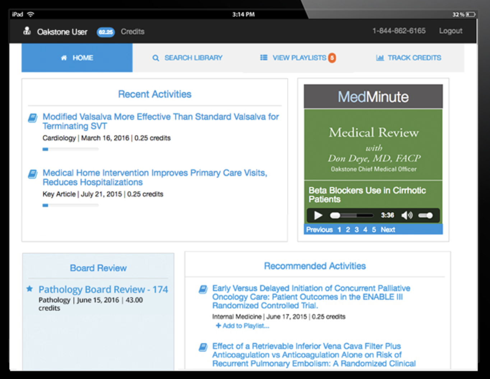This screenshot has height=379, width=490.
Task: Open the VIEW PLAYLISTS tab
Action: pyautogui.click(x=298, y=58)
